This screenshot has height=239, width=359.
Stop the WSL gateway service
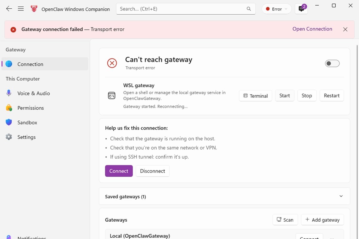click(x=307, y=96)
